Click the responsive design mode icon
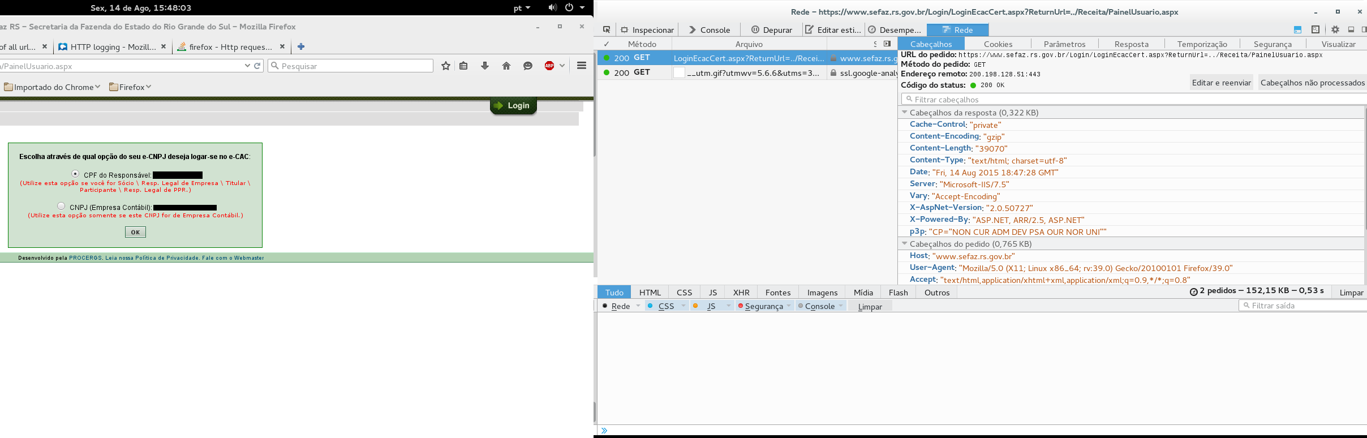Image resolution: width=1367 pixels, height=438 pixels. tap(1316, 29)
